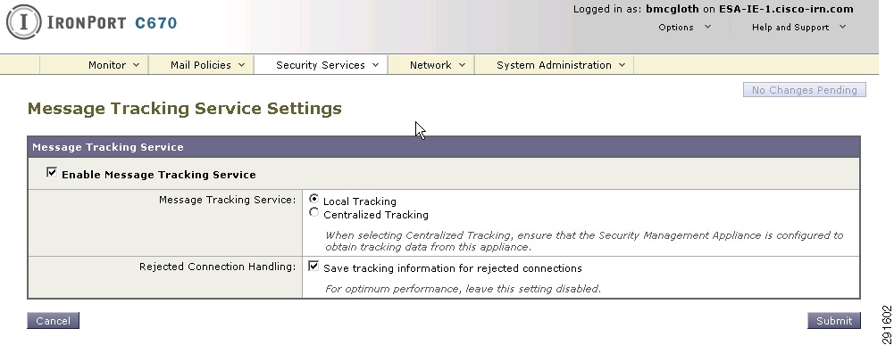Open the Help and Support dropdown

798,28
